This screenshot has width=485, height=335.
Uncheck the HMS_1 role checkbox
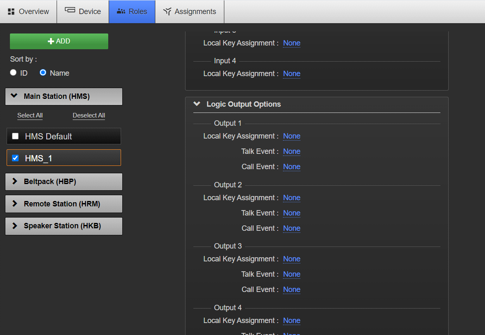click(x=15, y=158)
